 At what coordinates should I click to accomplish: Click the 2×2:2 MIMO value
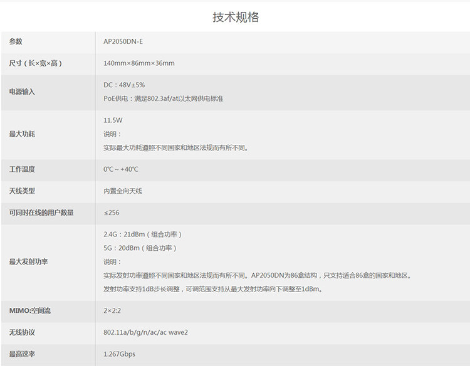pos(112,311)
